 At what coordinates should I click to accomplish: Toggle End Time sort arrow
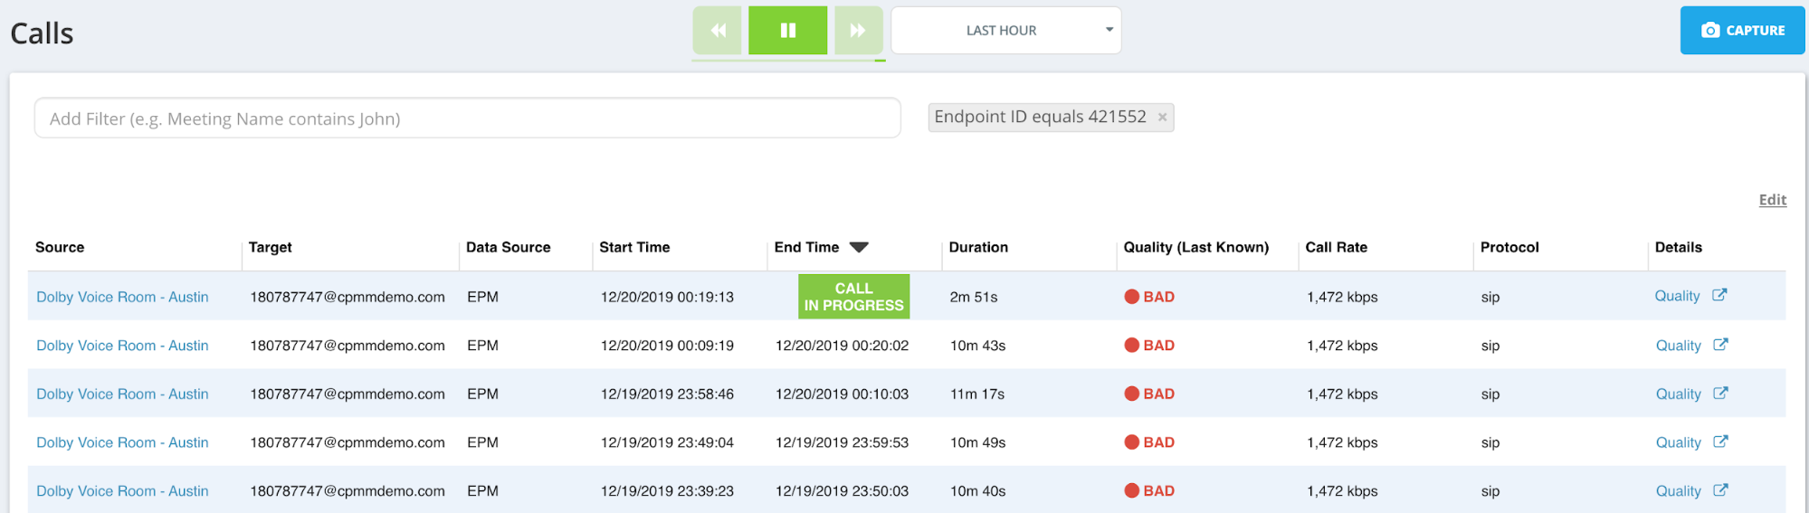[x=859, y=247]
